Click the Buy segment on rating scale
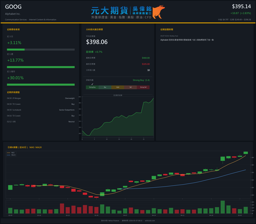This screenshot has width=256, height=224. pyautogui.click(x=105, y=87)
